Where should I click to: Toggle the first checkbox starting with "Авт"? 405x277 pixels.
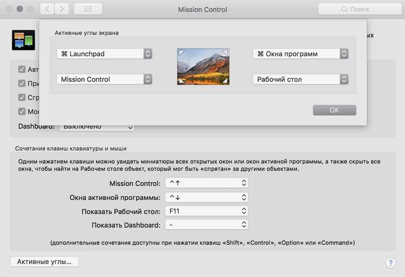point(22,69)
